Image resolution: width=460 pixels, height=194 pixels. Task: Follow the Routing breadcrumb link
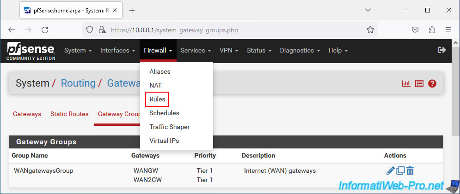(x=78, y=83)
